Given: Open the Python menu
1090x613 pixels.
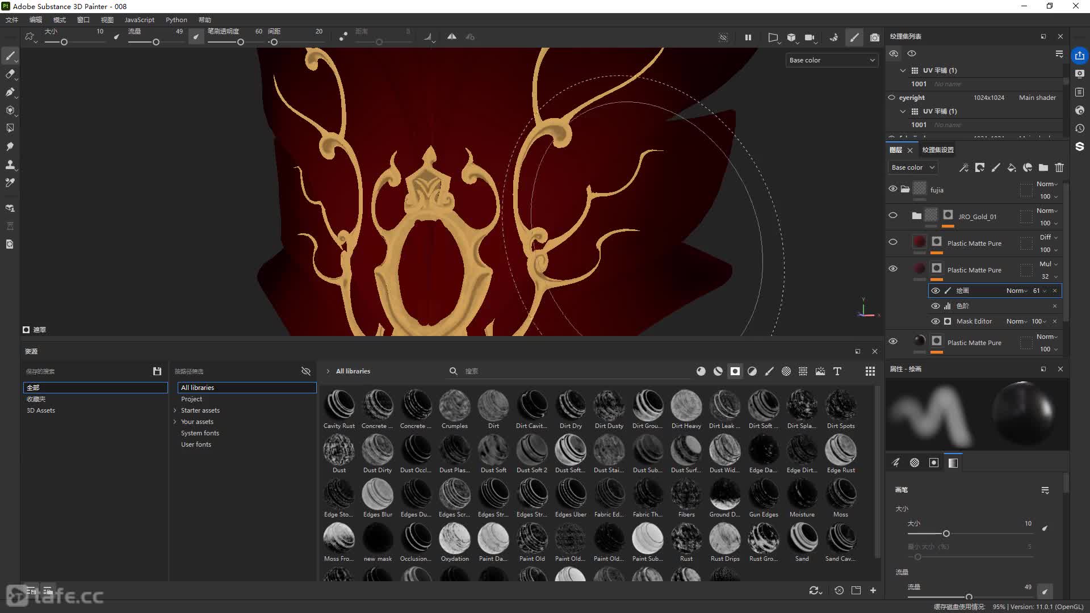Looking at the screenshot, I should [x=176, y=20].
